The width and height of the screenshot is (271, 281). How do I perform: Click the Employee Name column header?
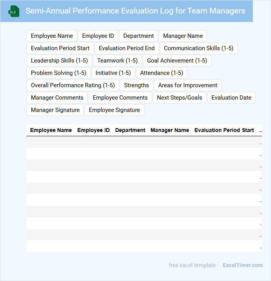pyautogui.click(x=51, y=130)
